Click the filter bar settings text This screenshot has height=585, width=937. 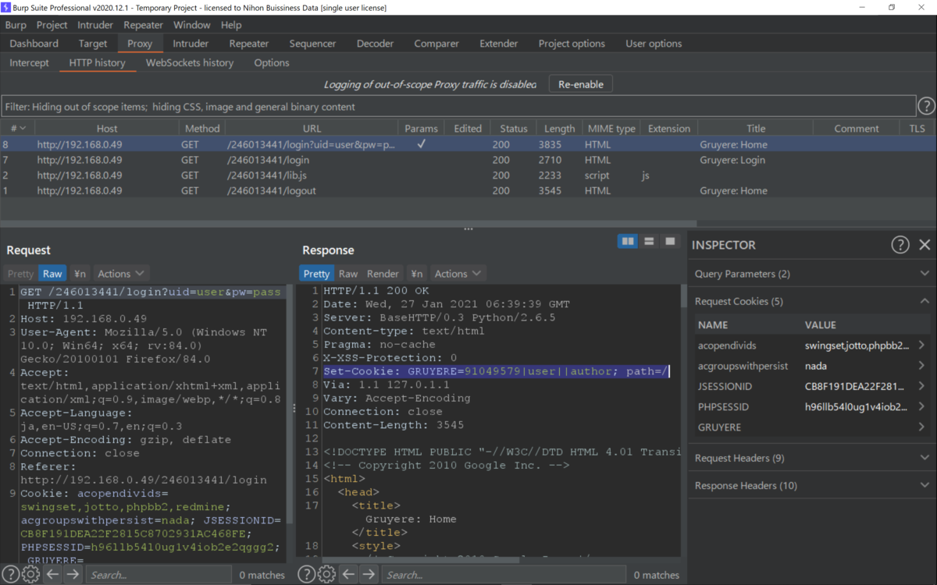[458, 106]
